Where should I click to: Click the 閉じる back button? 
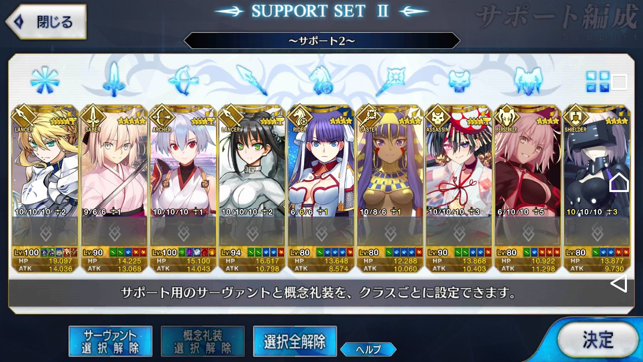[x=46, y=22]
